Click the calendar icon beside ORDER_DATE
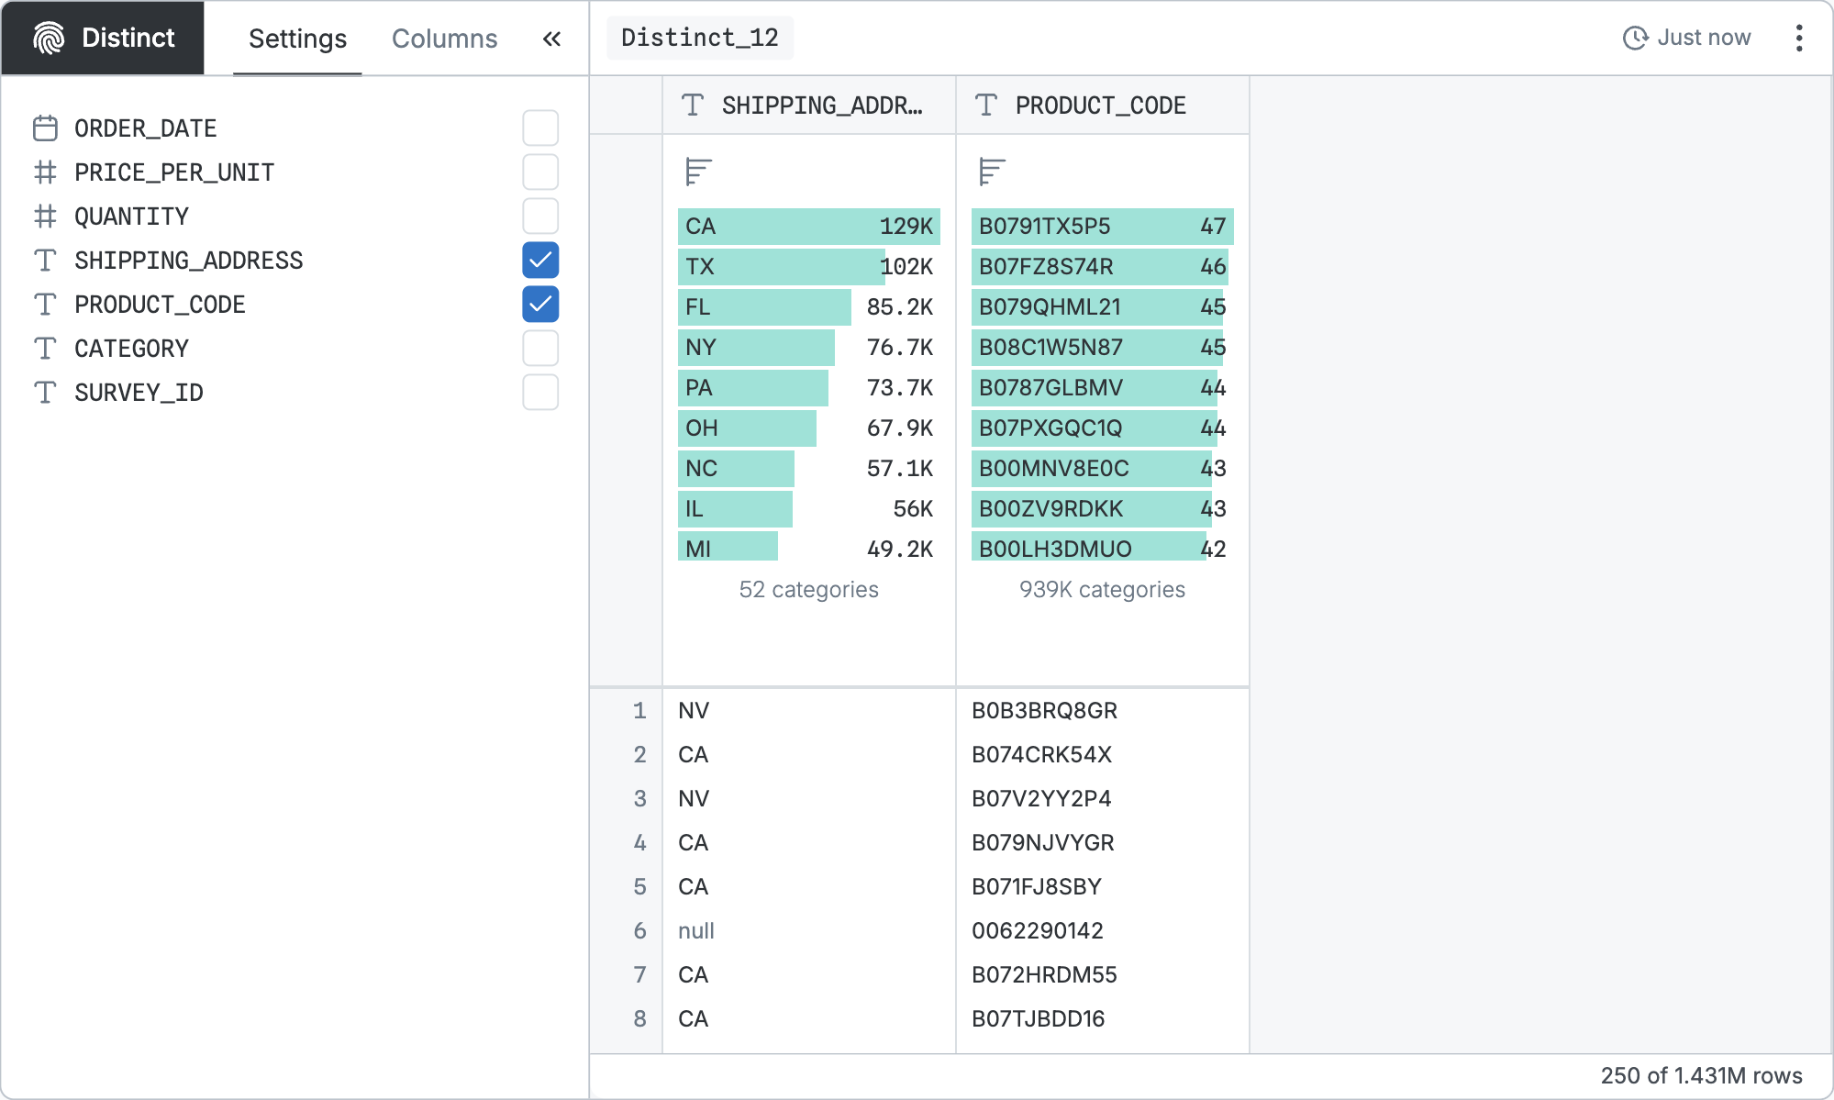The height and width of the screenshot is (1100, 1834). tap(45, 128)
